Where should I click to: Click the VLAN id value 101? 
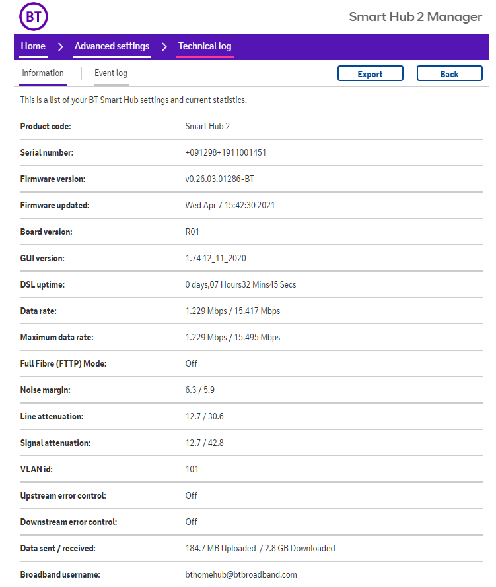[x=192, y=469]
